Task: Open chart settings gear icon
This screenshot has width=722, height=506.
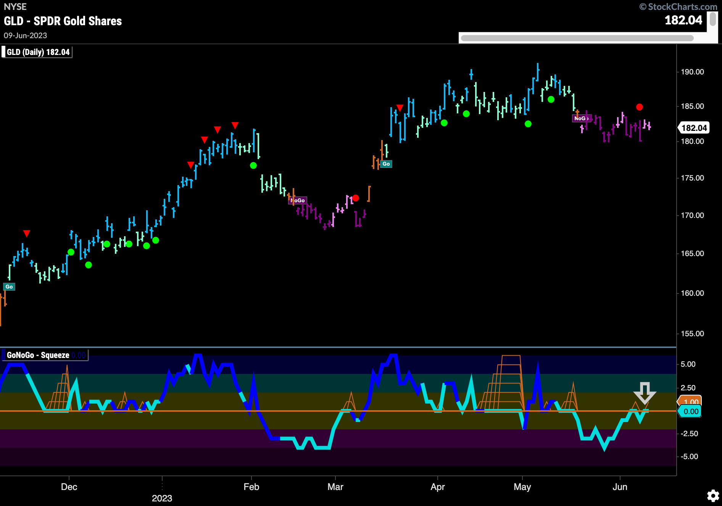Action: pyautogui.click(x=713, y=496)
